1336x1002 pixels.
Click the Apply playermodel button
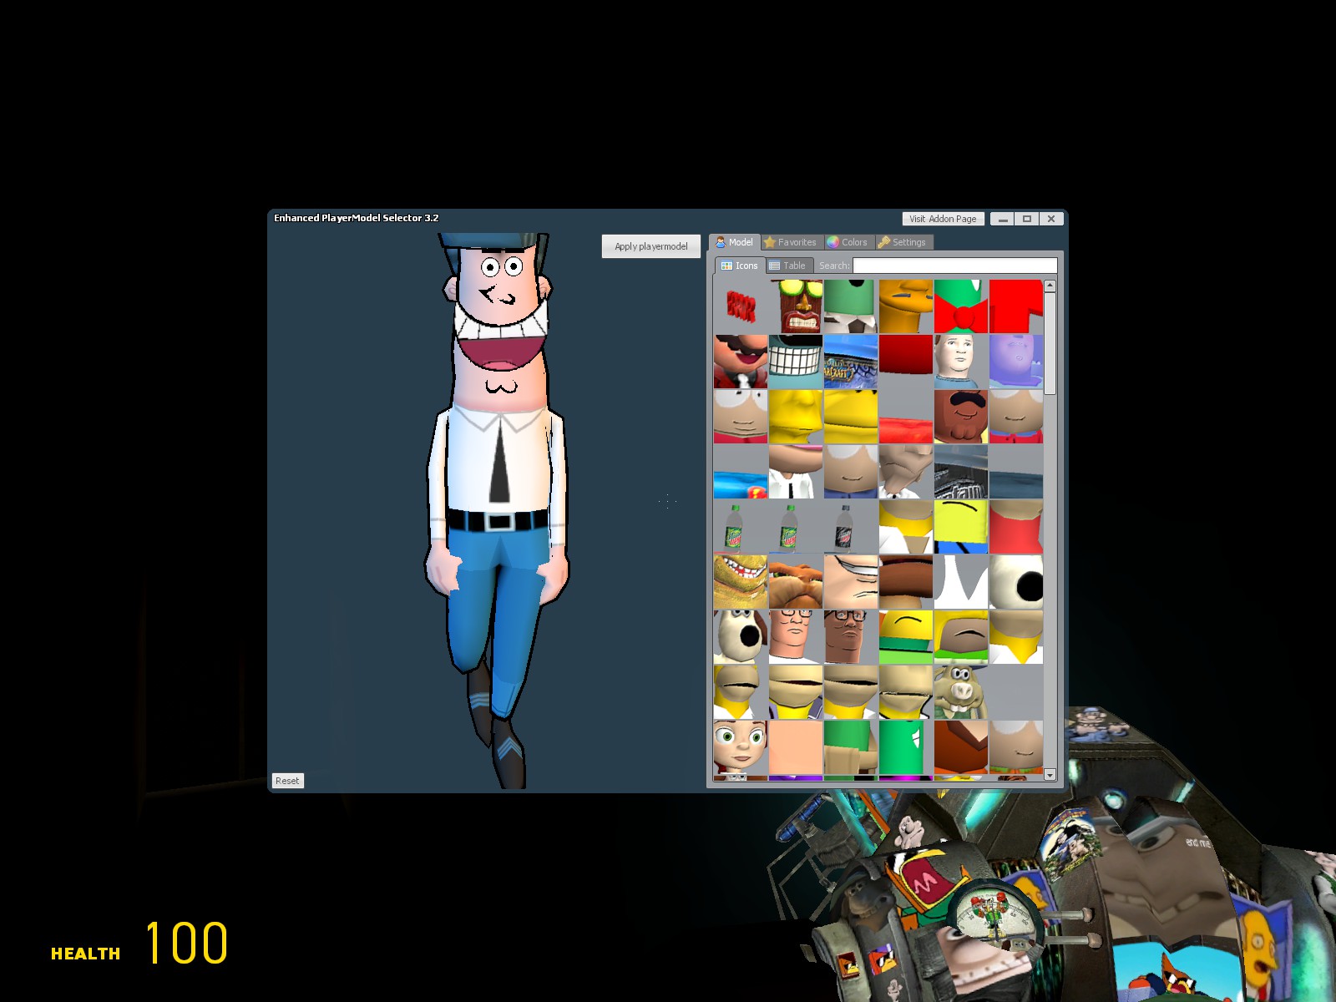(651, 246)
